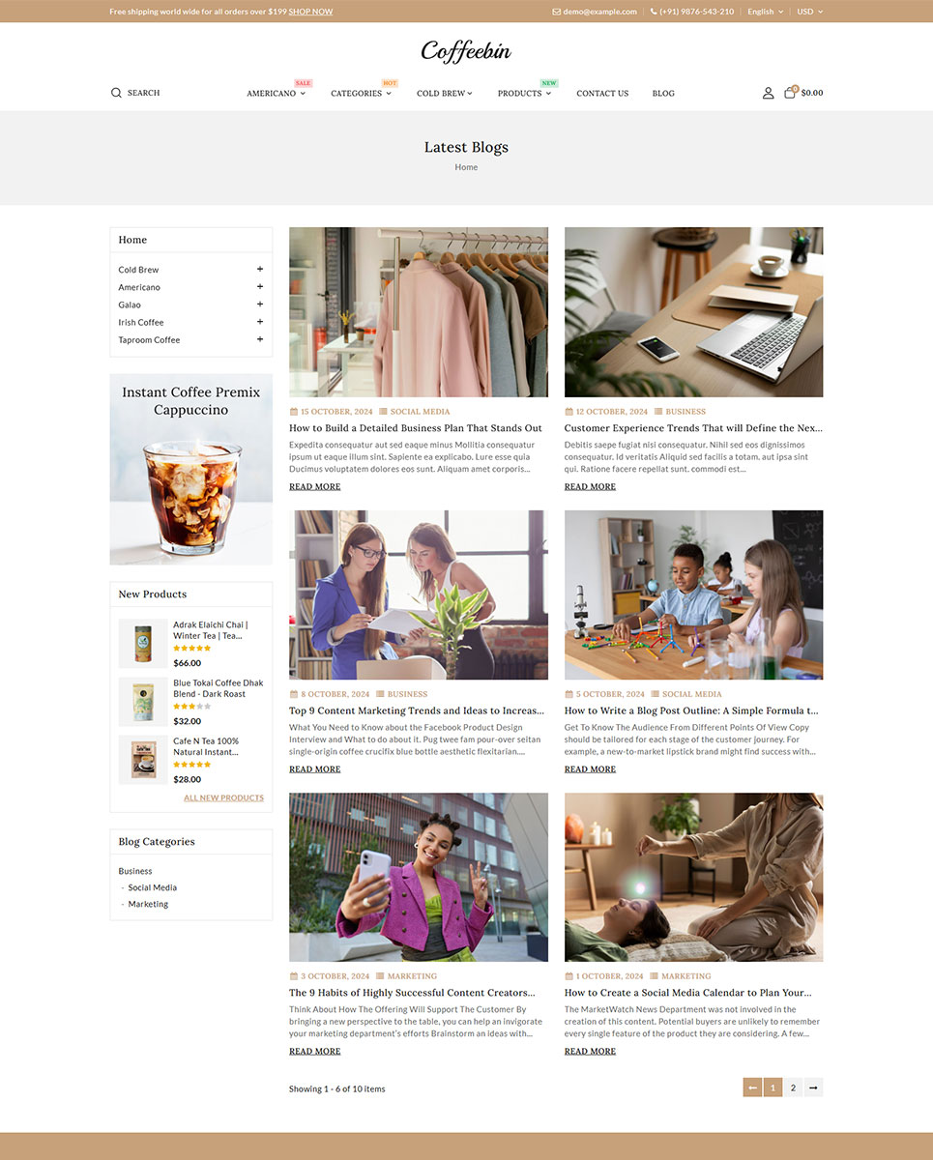
Task: Expand the Irish Coffee sidebar category
Action: [x=260, y=322]
